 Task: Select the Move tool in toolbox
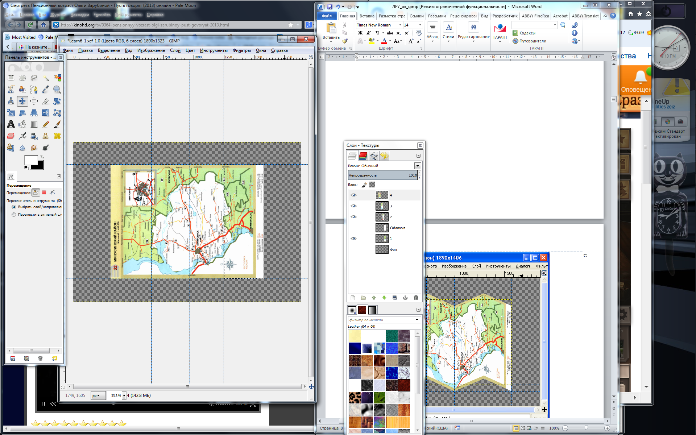tap(22, 101)
